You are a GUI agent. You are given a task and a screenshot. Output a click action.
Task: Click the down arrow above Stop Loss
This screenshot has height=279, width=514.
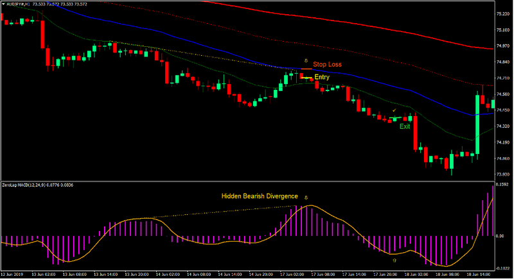point(306,60)
